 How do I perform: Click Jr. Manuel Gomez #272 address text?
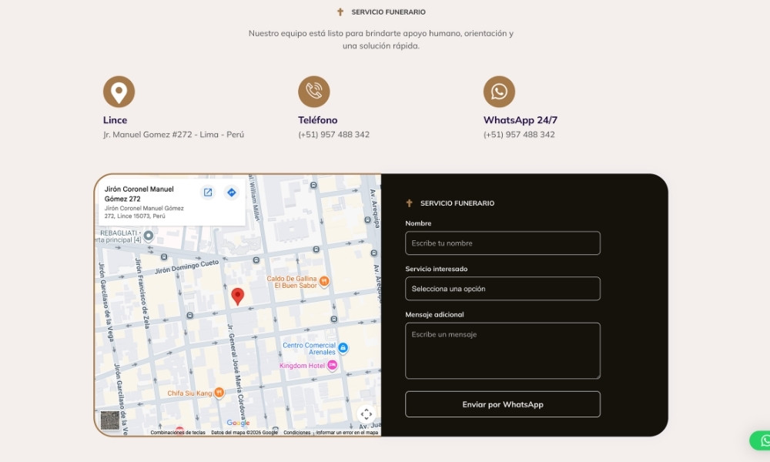(173, 135)
